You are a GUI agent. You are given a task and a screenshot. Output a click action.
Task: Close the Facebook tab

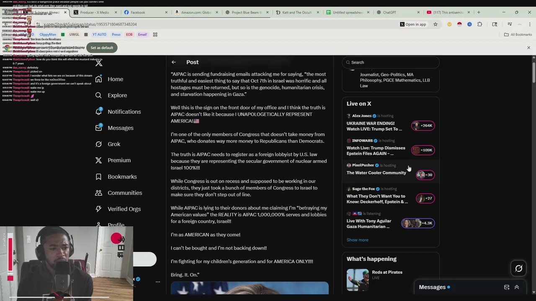[166, 13]
